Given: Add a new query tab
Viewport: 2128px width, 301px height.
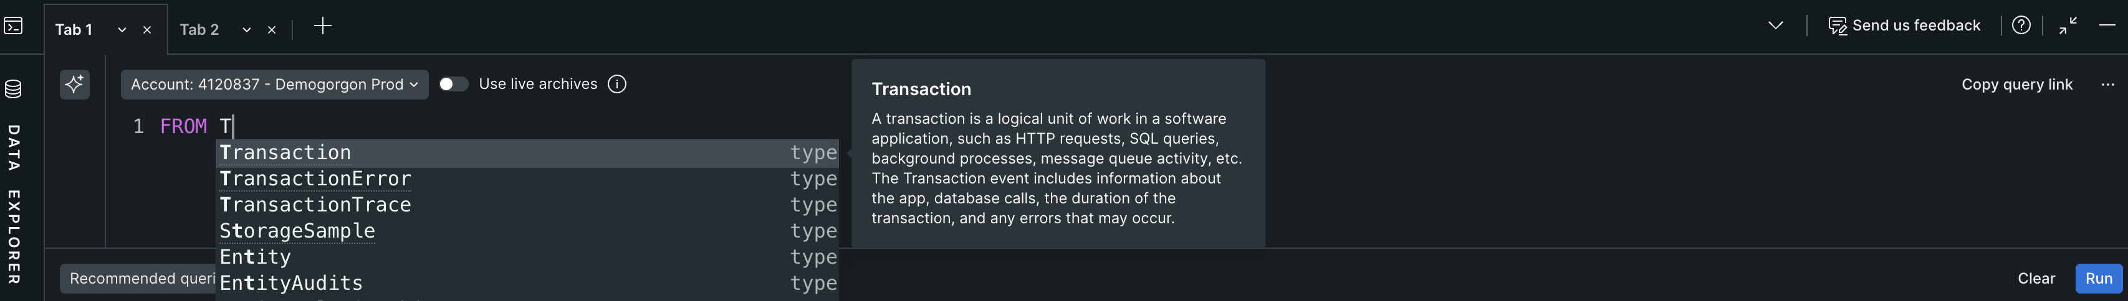Looking at the screenshot, I should [323, 26].
